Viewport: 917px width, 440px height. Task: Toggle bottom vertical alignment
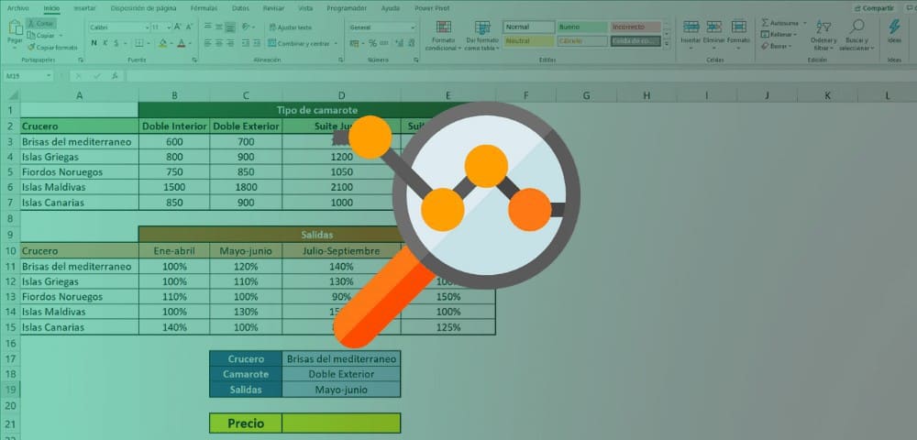click(230, 27)
